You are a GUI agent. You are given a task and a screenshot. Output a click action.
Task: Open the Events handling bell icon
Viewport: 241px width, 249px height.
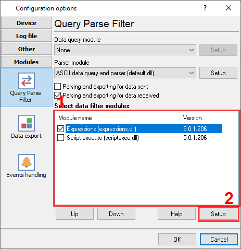(27, 162)
